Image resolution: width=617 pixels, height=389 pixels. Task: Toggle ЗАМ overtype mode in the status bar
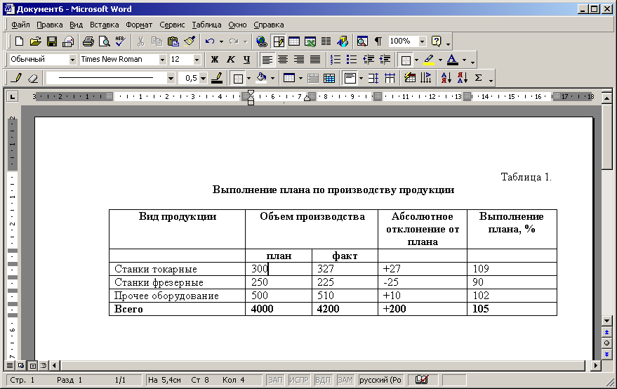(x=345, y=380)
